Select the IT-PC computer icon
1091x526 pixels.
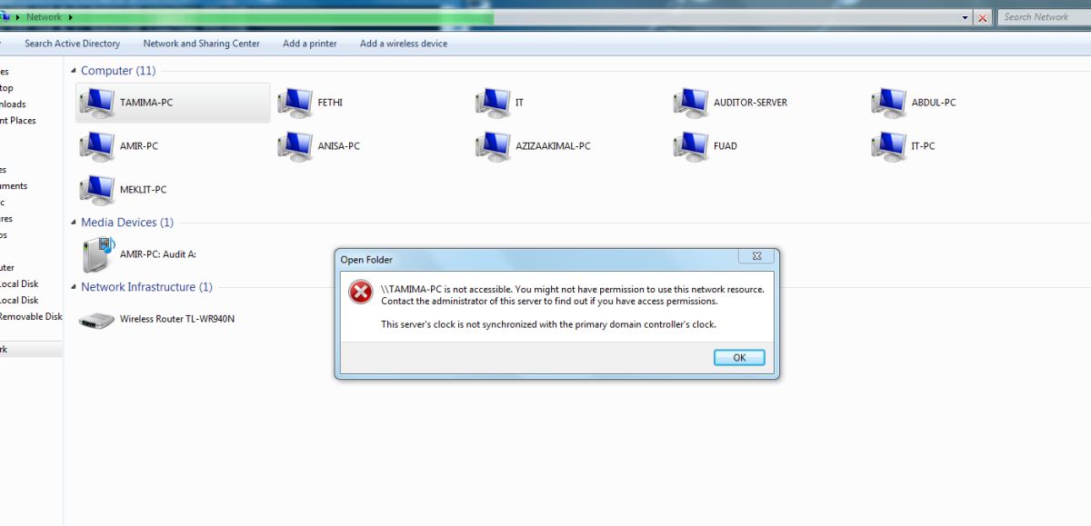[x=888, y=146]
